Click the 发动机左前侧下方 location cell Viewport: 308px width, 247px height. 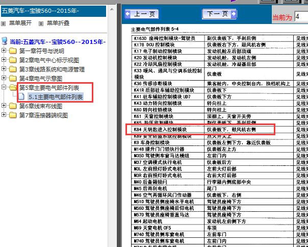[x=249, y=221]
